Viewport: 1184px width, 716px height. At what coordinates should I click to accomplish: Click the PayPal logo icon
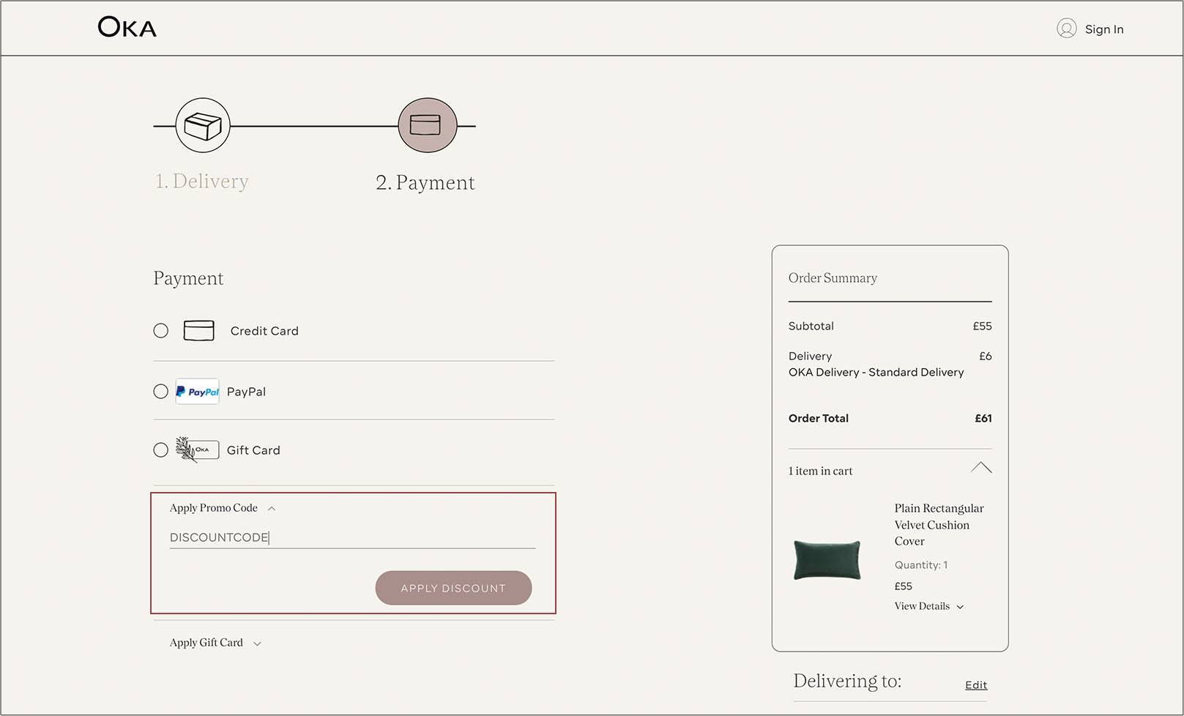pos(197,392)
